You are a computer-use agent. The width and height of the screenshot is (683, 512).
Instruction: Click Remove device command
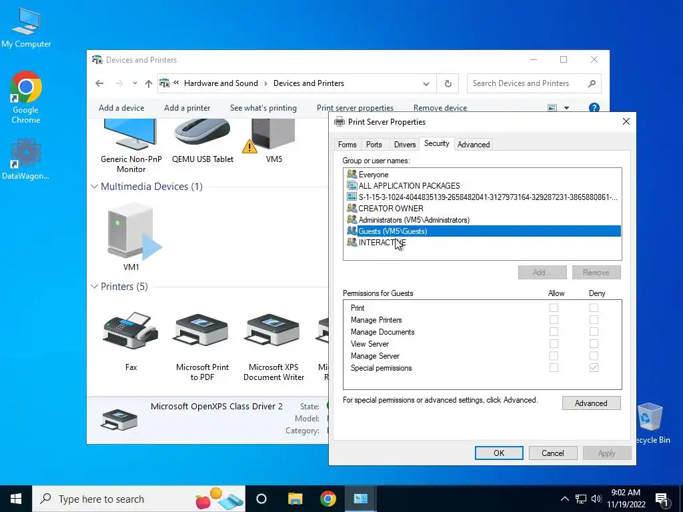tap(440, 107)
